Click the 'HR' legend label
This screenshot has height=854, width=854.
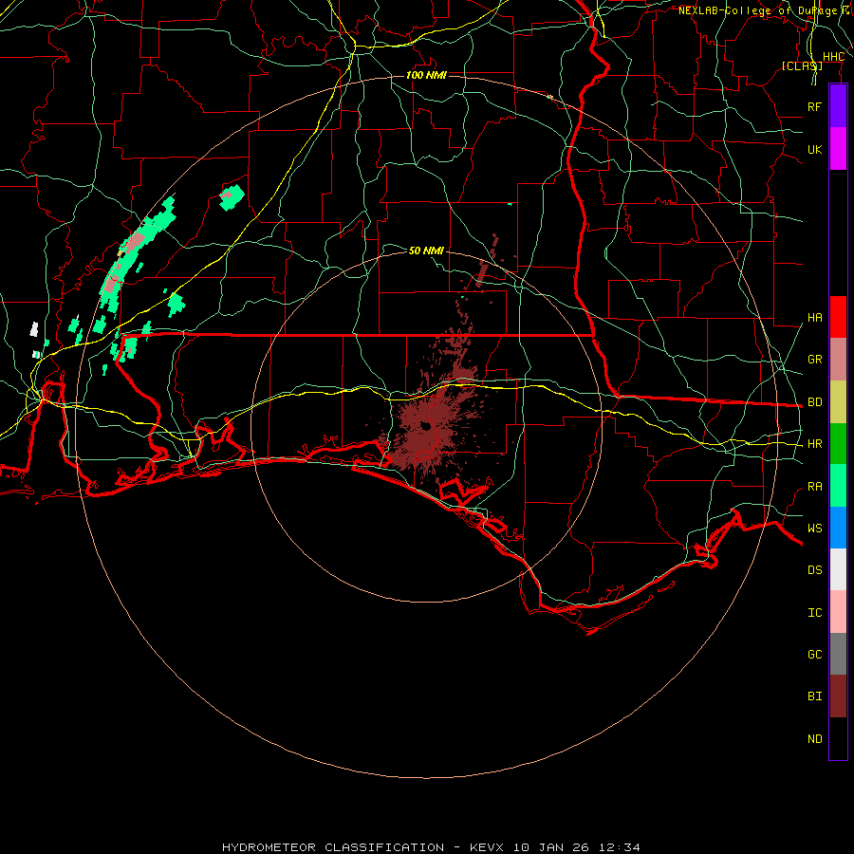(814, 444)
